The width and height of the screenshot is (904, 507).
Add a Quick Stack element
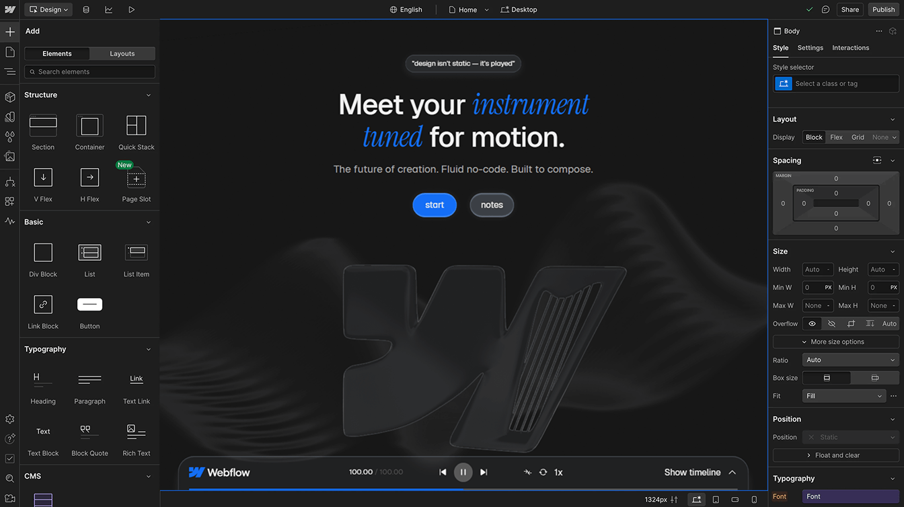[137, 132]
